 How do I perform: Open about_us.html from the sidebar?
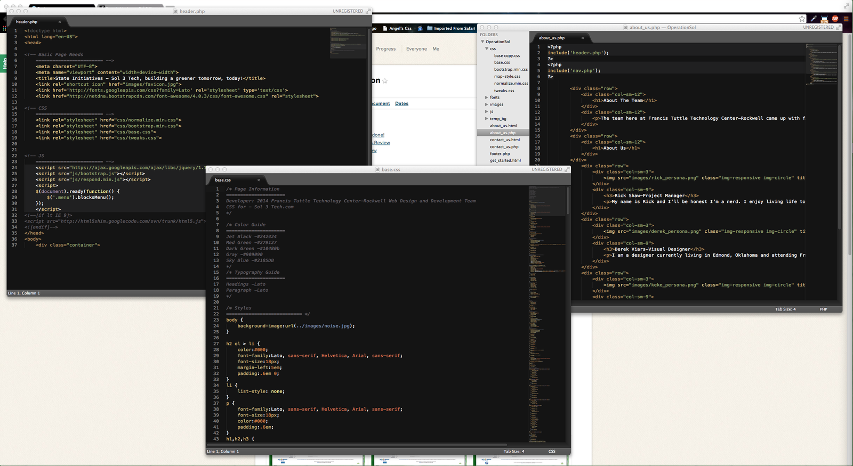point(503,126)
